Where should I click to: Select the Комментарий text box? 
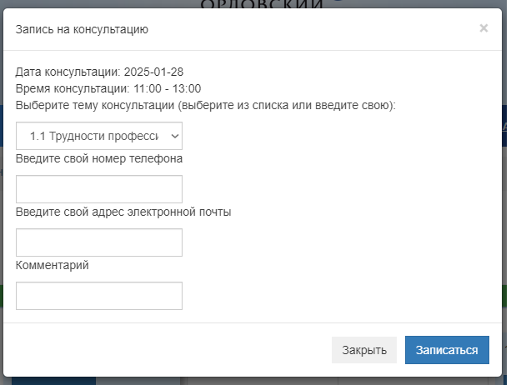click(x=99, y=296)
